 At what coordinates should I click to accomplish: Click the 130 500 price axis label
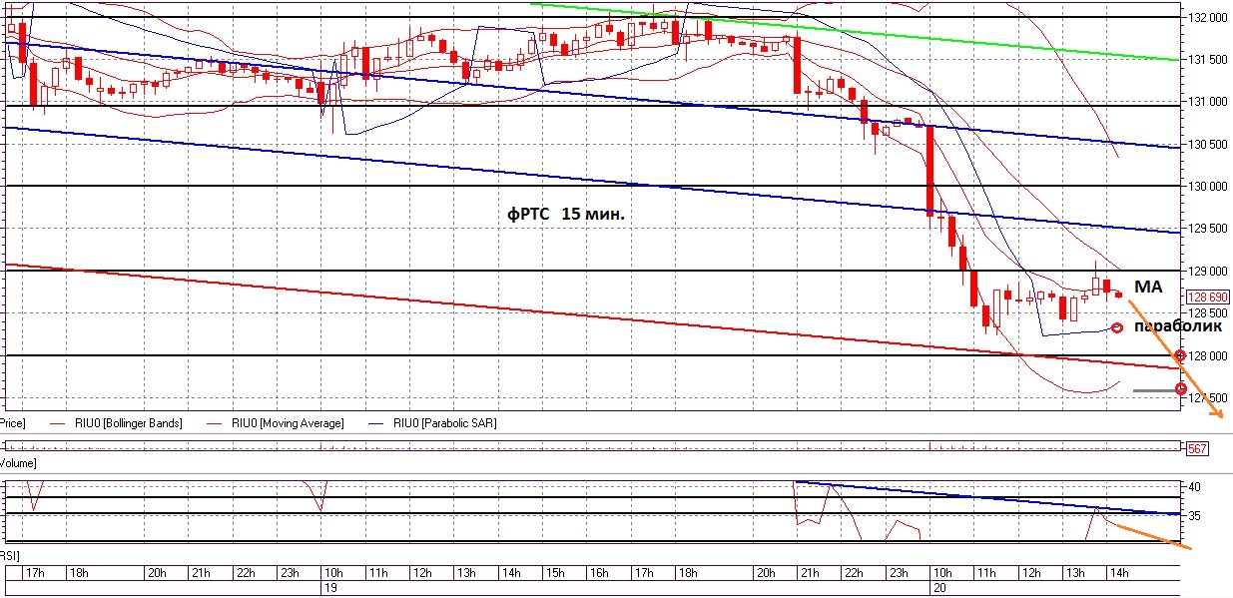click(x=1209, y=145)
